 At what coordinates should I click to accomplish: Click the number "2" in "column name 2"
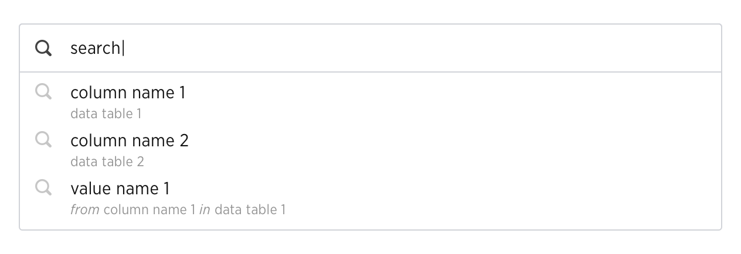(183, 140)
